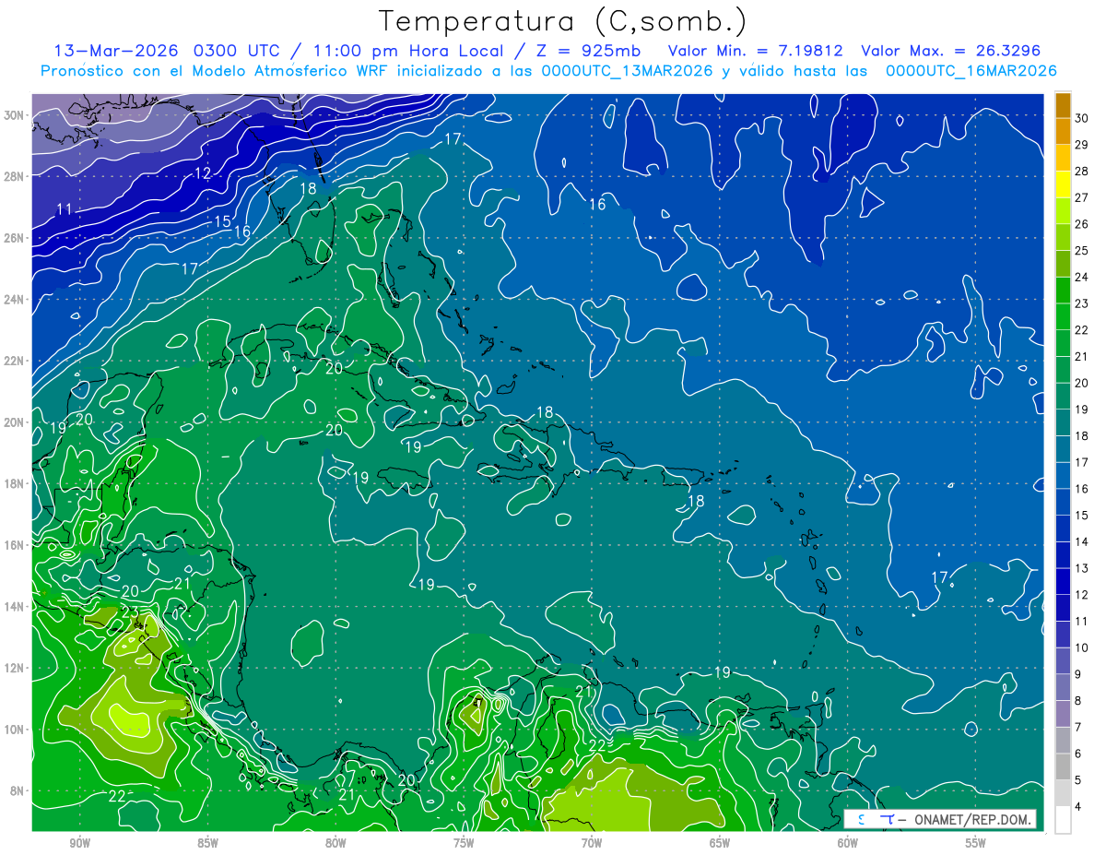Click the 30N latitude axis label
The height and width of the screenshot is (855, 1106).
point(14,114)
